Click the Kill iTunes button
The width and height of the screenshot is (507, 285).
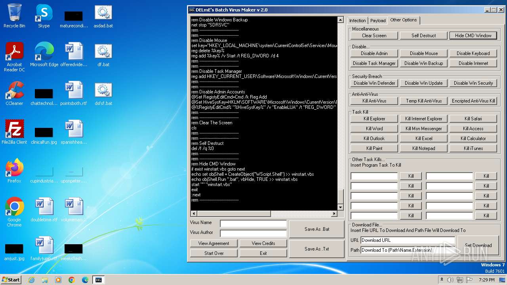tap(473, 148)
